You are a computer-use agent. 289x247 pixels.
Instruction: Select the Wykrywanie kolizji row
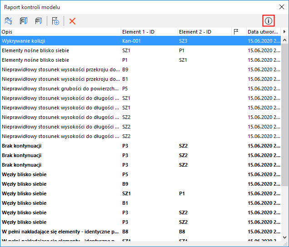click(x=141, y=41)
